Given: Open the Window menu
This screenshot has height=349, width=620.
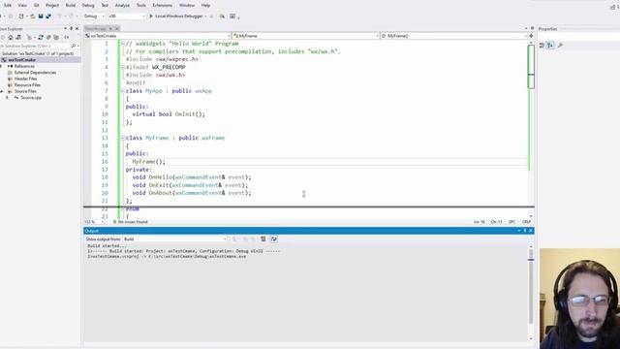Looking at the screenshot, I should click(187, 6).
